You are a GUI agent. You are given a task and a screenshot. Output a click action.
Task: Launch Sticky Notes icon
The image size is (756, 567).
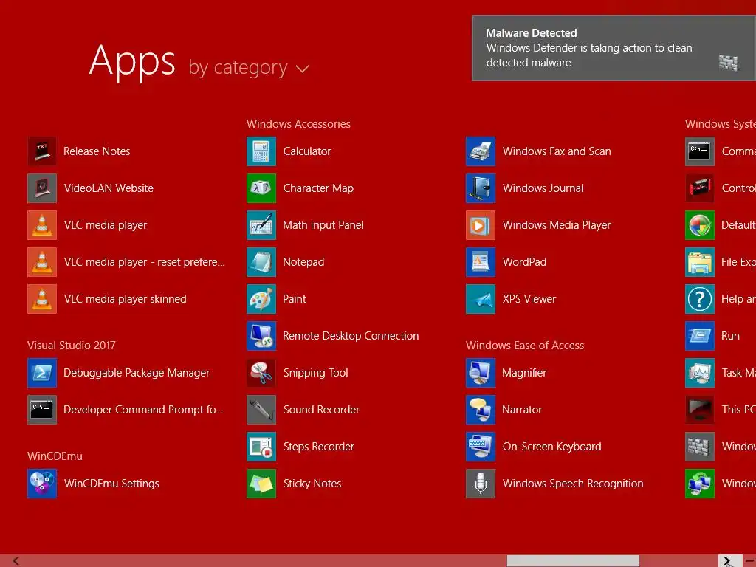point(261,484)
